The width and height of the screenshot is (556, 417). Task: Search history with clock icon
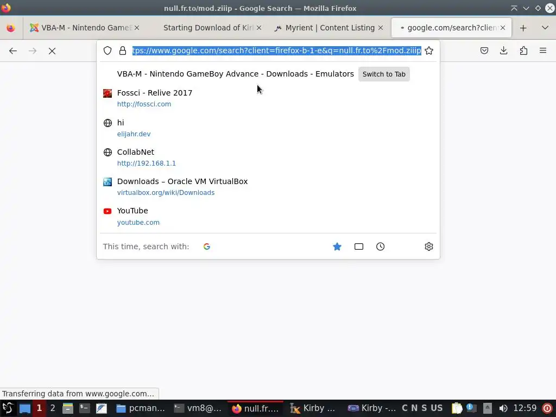coord(381,247)
